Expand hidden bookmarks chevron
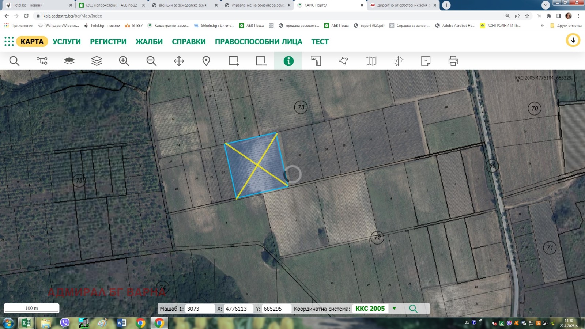The width and height of the screenshot is (585, 329). coord(542,26)
